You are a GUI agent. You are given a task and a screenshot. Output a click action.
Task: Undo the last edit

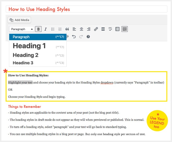(74, 37)
